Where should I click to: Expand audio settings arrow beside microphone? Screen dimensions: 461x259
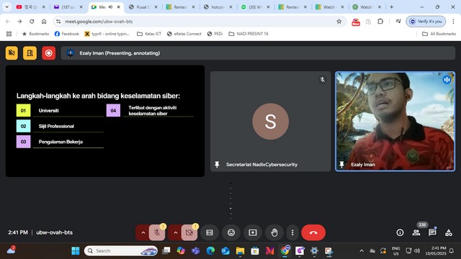pyautogui.click(x=143, y=232)
